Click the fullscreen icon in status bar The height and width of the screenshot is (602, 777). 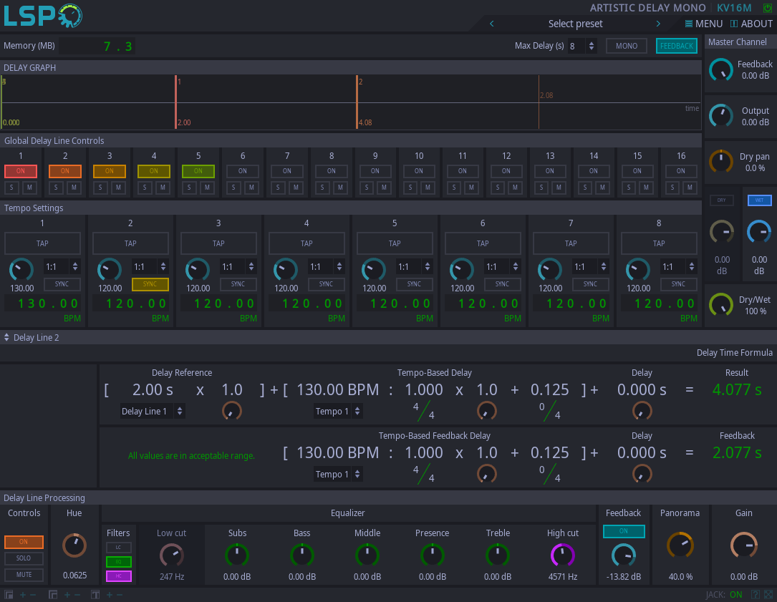pos(768,595)
